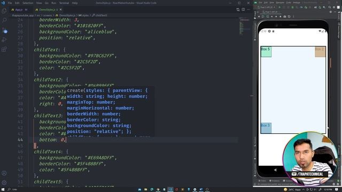Open Windows notification center icon

337,190
